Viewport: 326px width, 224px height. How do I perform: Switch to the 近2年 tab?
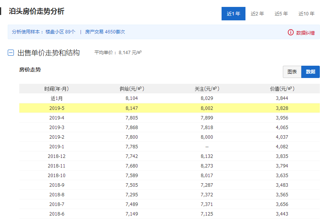click(257, 14)
